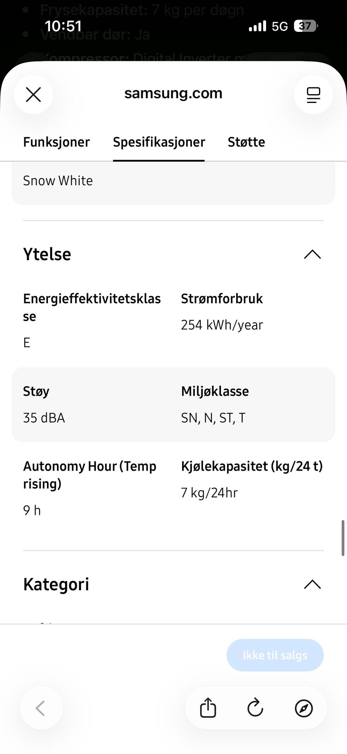
Task: Go back with the left chevron
Action: pyautogui.click(x=41, y=708)
